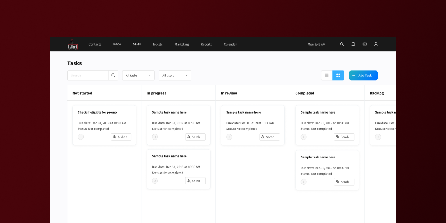Navigate to the Calendar menu
The height and width of the screenshot is (223, 446).
[x=230, y=45]
